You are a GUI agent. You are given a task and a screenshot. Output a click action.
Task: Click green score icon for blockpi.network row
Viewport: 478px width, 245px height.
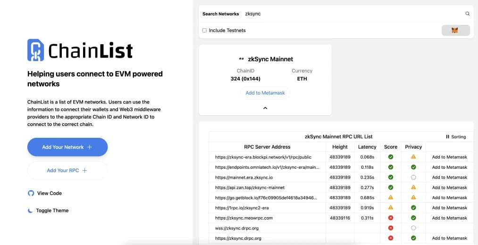pyautogui.click(x=391, y=157)
